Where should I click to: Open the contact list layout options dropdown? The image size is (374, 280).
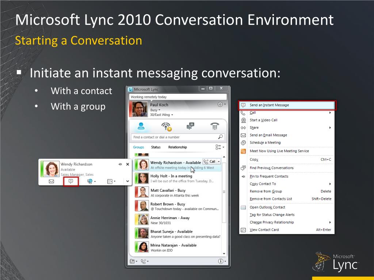(x=220, y=147)
